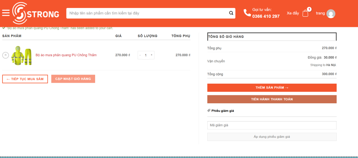Open the raincoat product thumbnail
Image resolution: width=358 pixels, height=158 pixels.
22,55
